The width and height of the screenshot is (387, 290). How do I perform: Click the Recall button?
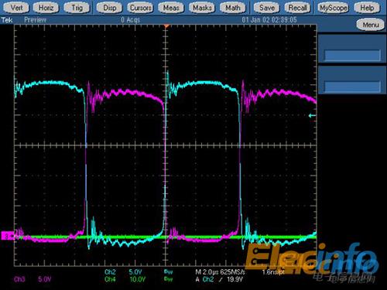tap(297, 8)
